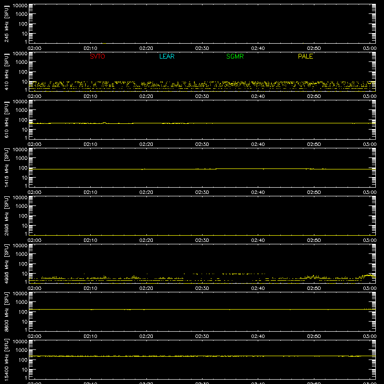The image size is (384, 384).
Task: Click 02:30 tick label under 245 MHz panel
Action: [x=202, y=48]
